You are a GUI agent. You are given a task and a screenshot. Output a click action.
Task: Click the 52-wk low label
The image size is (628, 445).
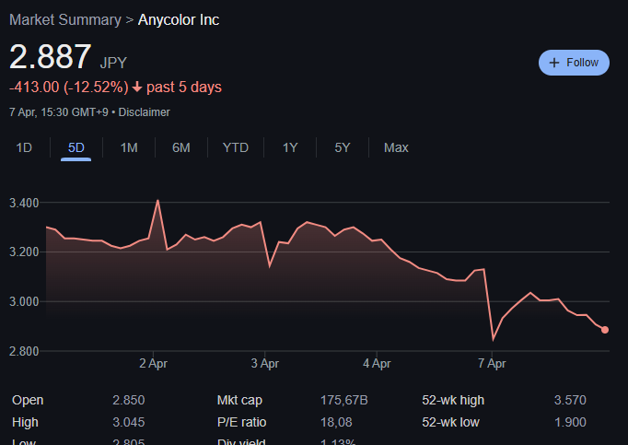[450, 422]
